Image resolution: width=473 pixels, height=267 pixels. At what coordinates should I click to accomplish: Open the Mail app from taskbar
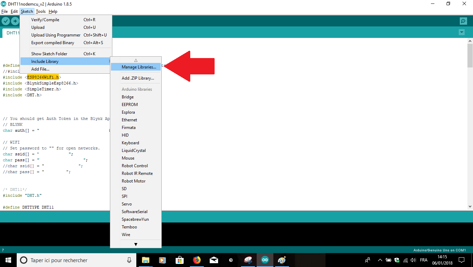point(214,260)
